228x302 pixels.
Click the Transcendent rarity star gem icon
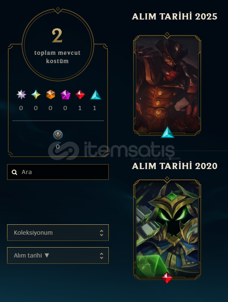pyautogui.click(x=21, y=95)
